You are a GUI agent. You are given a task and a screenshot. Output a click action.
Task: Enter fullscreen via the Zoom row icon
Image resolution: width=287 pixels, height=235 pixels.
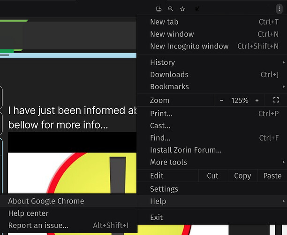pos(276,100)
